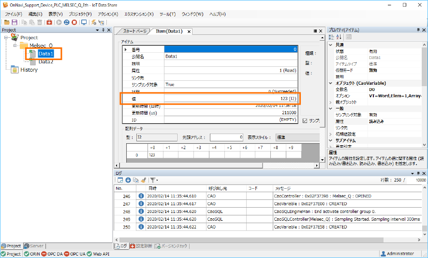Expand the 親オブジェクト property
This screenshot has height=258, width=428.
(x=331, y=102)
